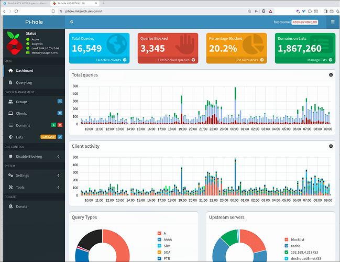The image size is (340, 262).
Task: Click the Tools wrench icon
Action: pos(10,187)
